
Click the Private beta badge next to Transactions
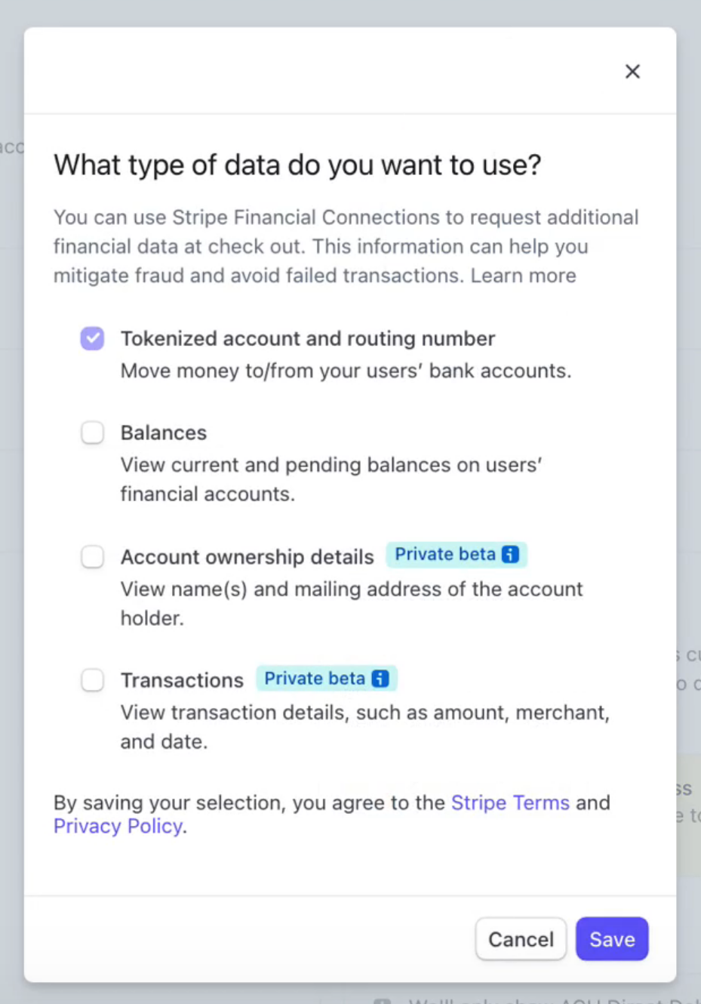[315, 678]
